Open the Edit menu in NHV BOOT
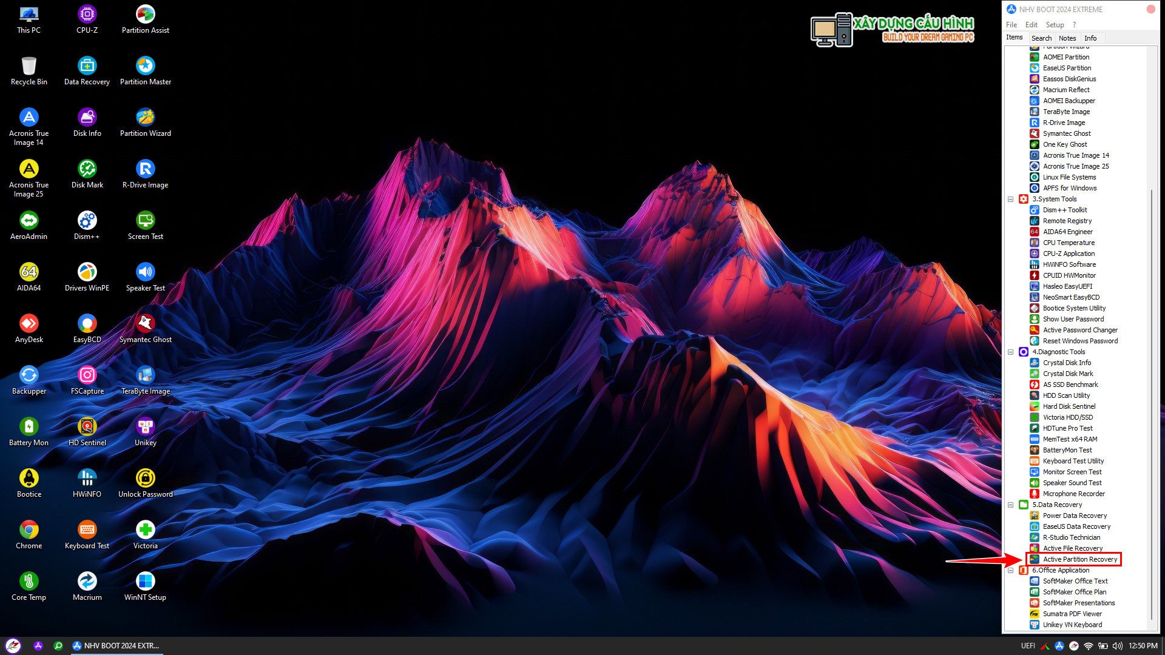Viewport: 1165px width, 655px height. pos(1031,25)
